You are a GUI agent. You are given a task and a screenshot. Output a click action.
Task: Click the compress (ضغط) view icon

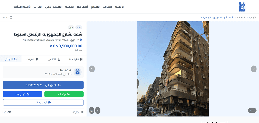coord(11,17)
